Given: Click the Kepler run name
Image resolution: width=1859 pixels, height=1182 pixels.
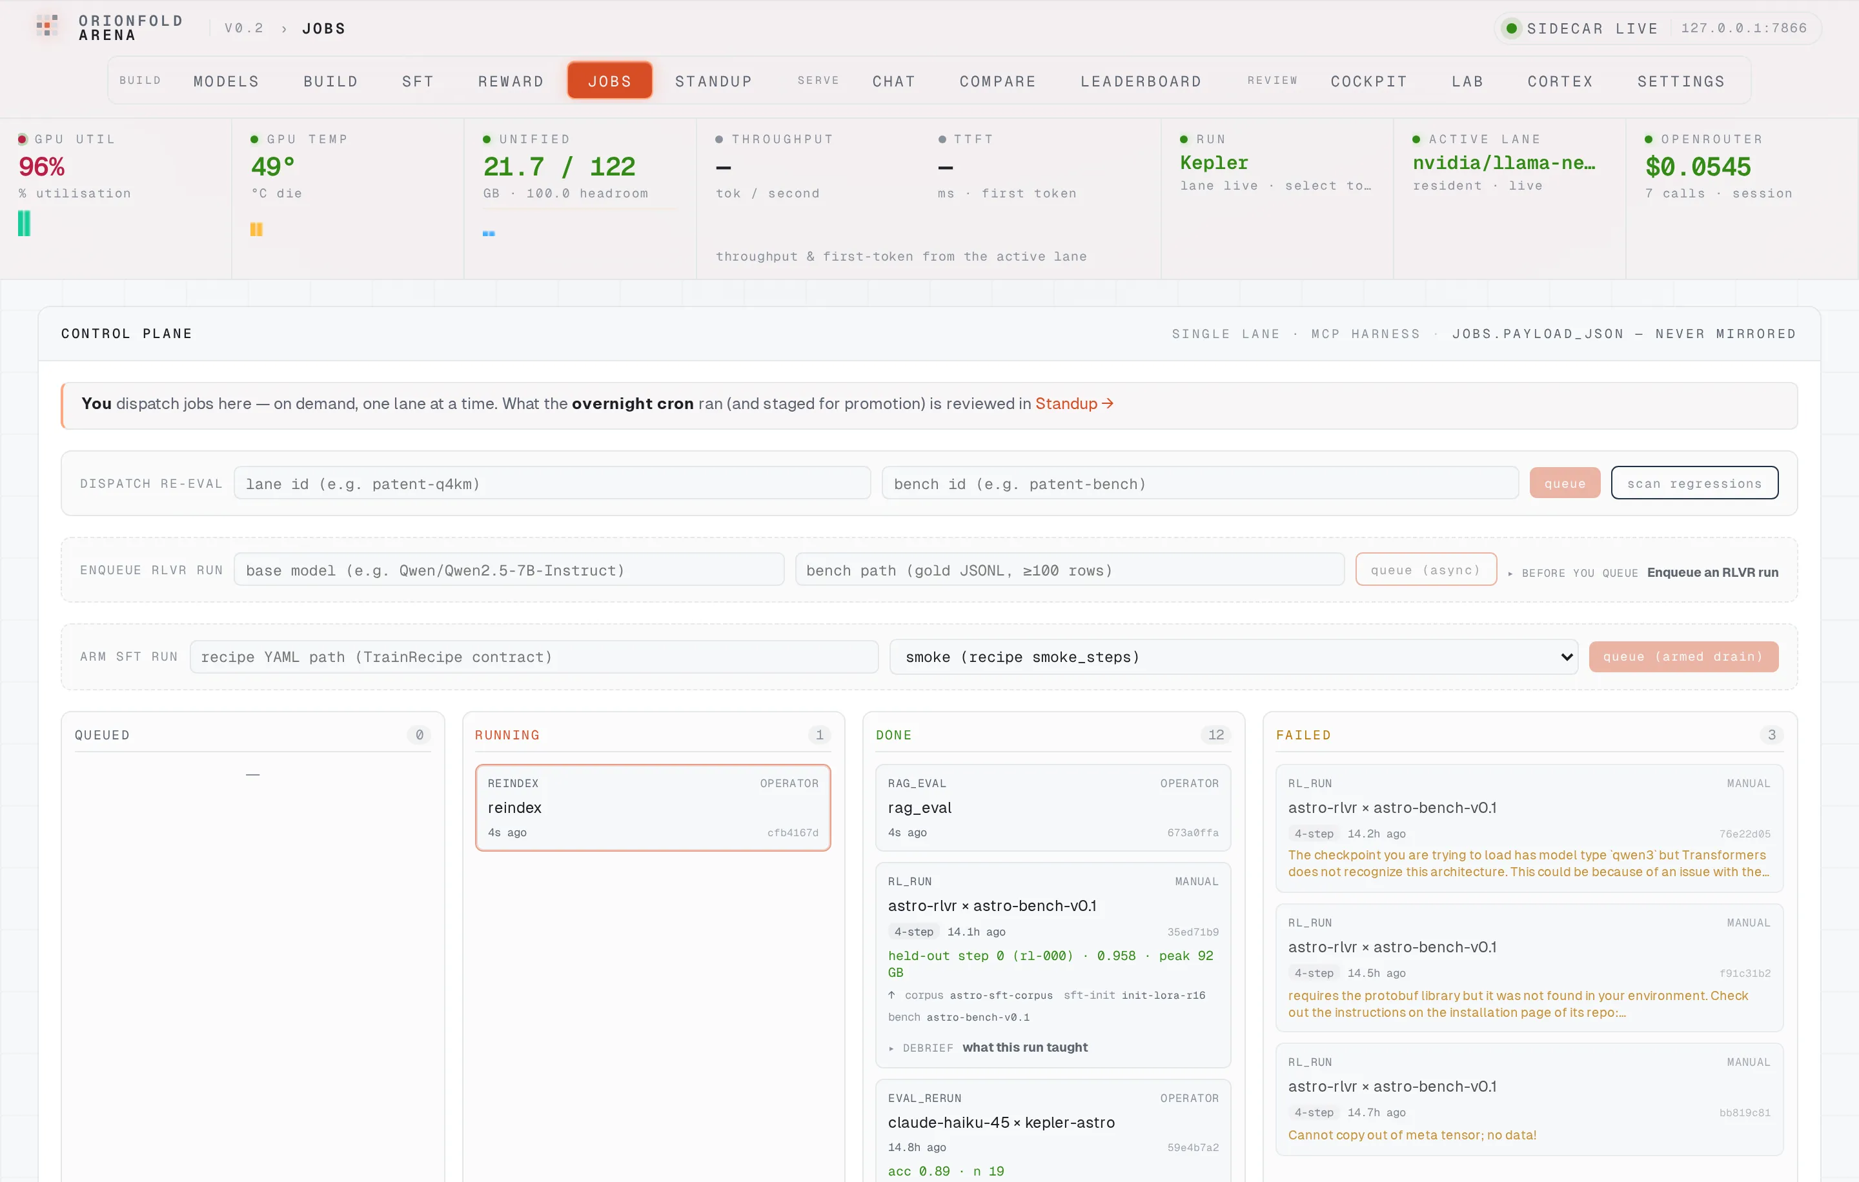Looking at the screenshot, I should click(x=1214, y=163).
